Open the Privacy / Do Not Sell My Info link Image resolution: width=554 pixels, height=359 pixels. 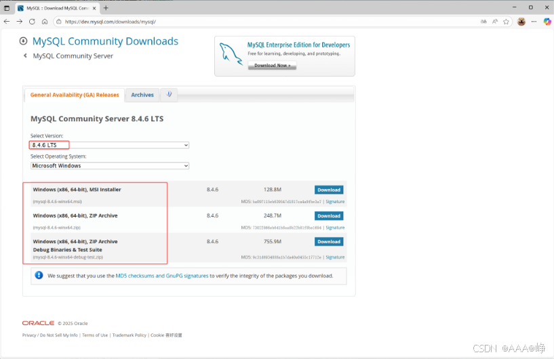pos(50,335)
